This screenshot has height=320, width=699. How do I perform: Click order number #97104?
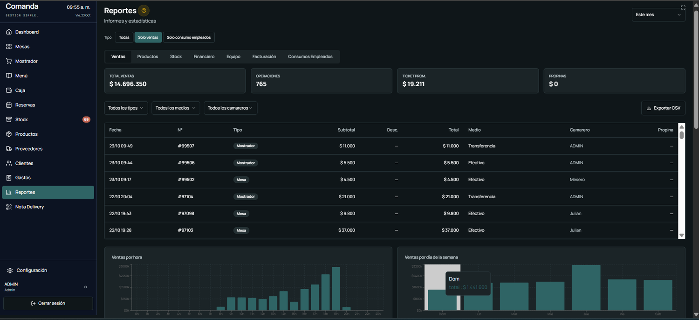(185, 196)
